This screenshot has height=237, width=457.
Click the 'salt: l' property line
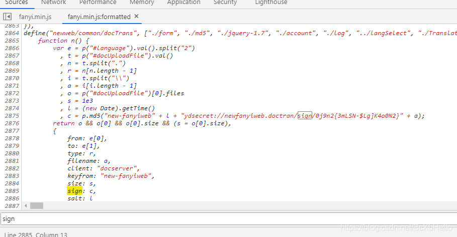[x=80, y=198]
